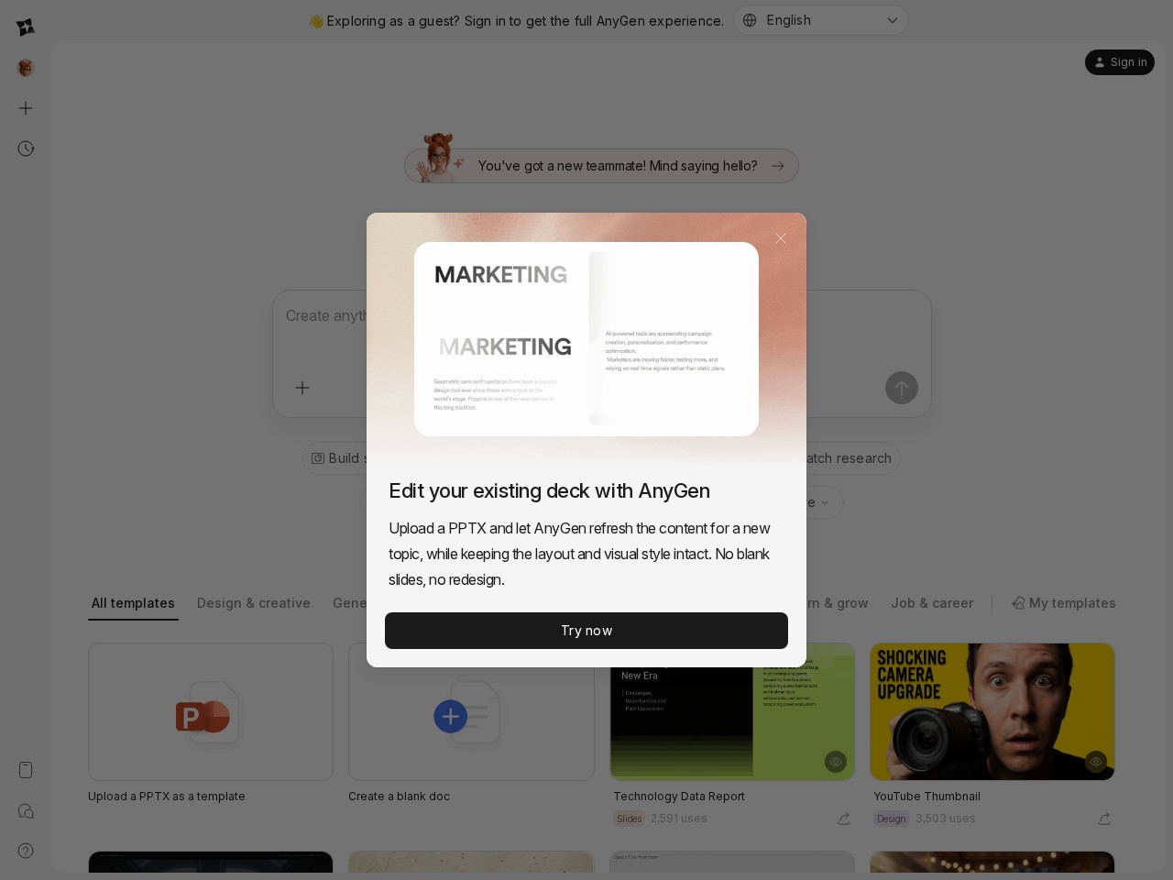Click the new chat plus icon
Viewport: 1173px width, 880px height.
26,108
